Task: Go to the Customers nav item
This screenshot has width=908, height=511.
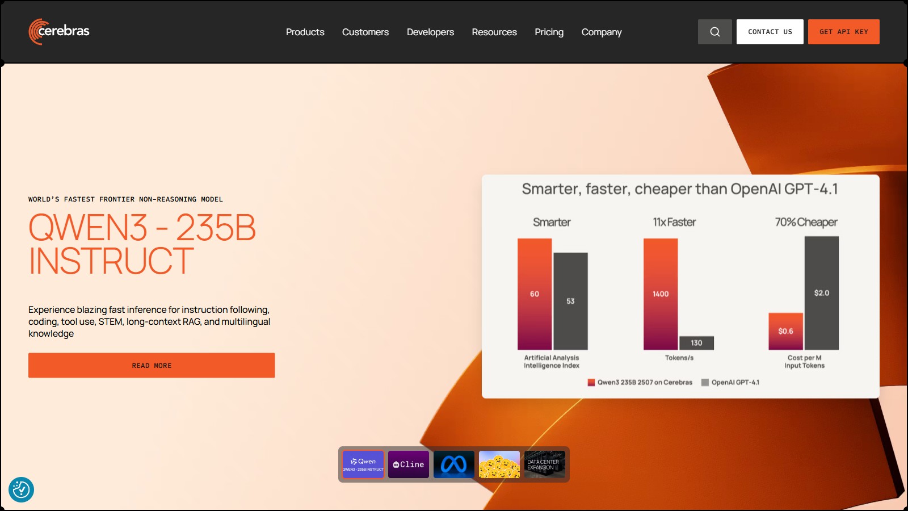Action: click(x=365, y=32)
